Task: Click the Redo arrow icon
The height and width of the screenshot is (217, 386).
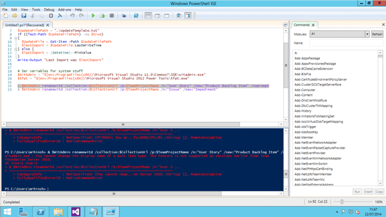Action: click(81, 16)
